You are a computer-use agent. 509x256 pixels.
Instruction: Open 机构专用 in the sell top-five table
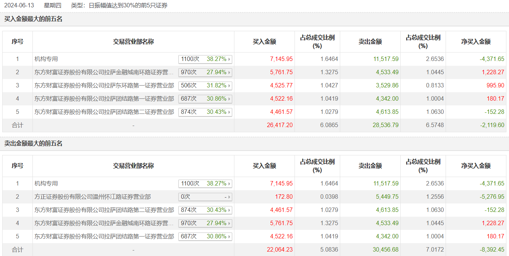click(46, 183)
